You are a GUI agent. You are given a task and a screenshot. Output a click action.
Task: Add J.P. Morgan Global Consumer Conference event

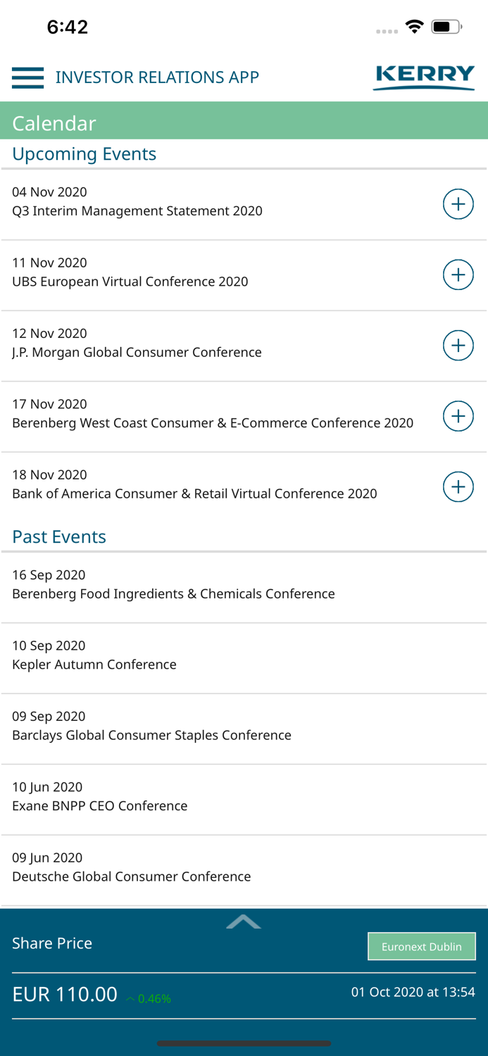(458, 345)
